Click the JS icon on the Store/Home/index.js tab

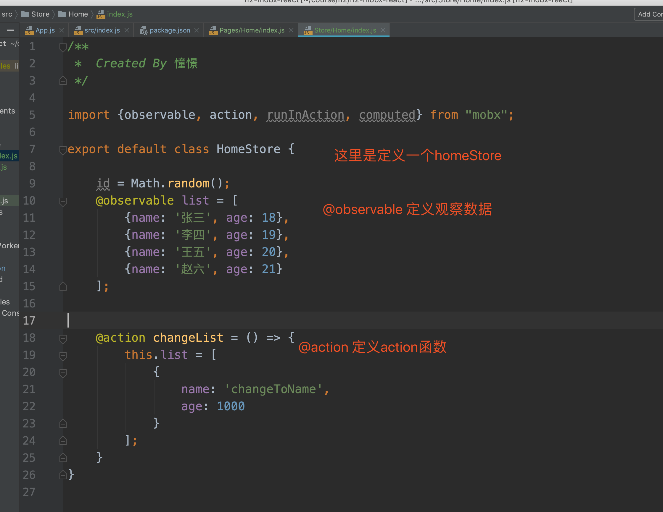pyautogui.click(x=308, y=30)
